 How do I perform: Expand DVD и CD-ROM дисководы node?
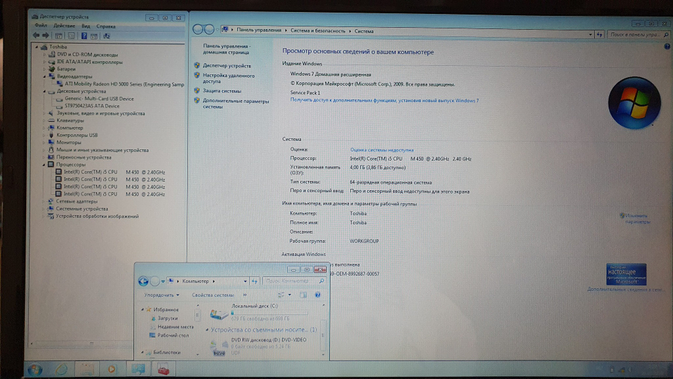(x=44, y=55)
